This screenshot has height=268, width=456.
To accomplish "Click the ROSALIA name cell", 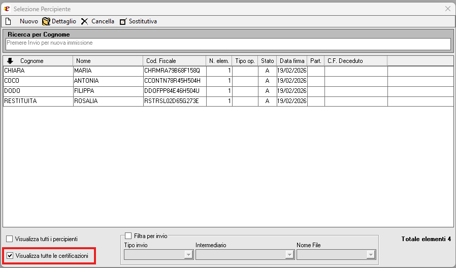I will tap(108, 101).
